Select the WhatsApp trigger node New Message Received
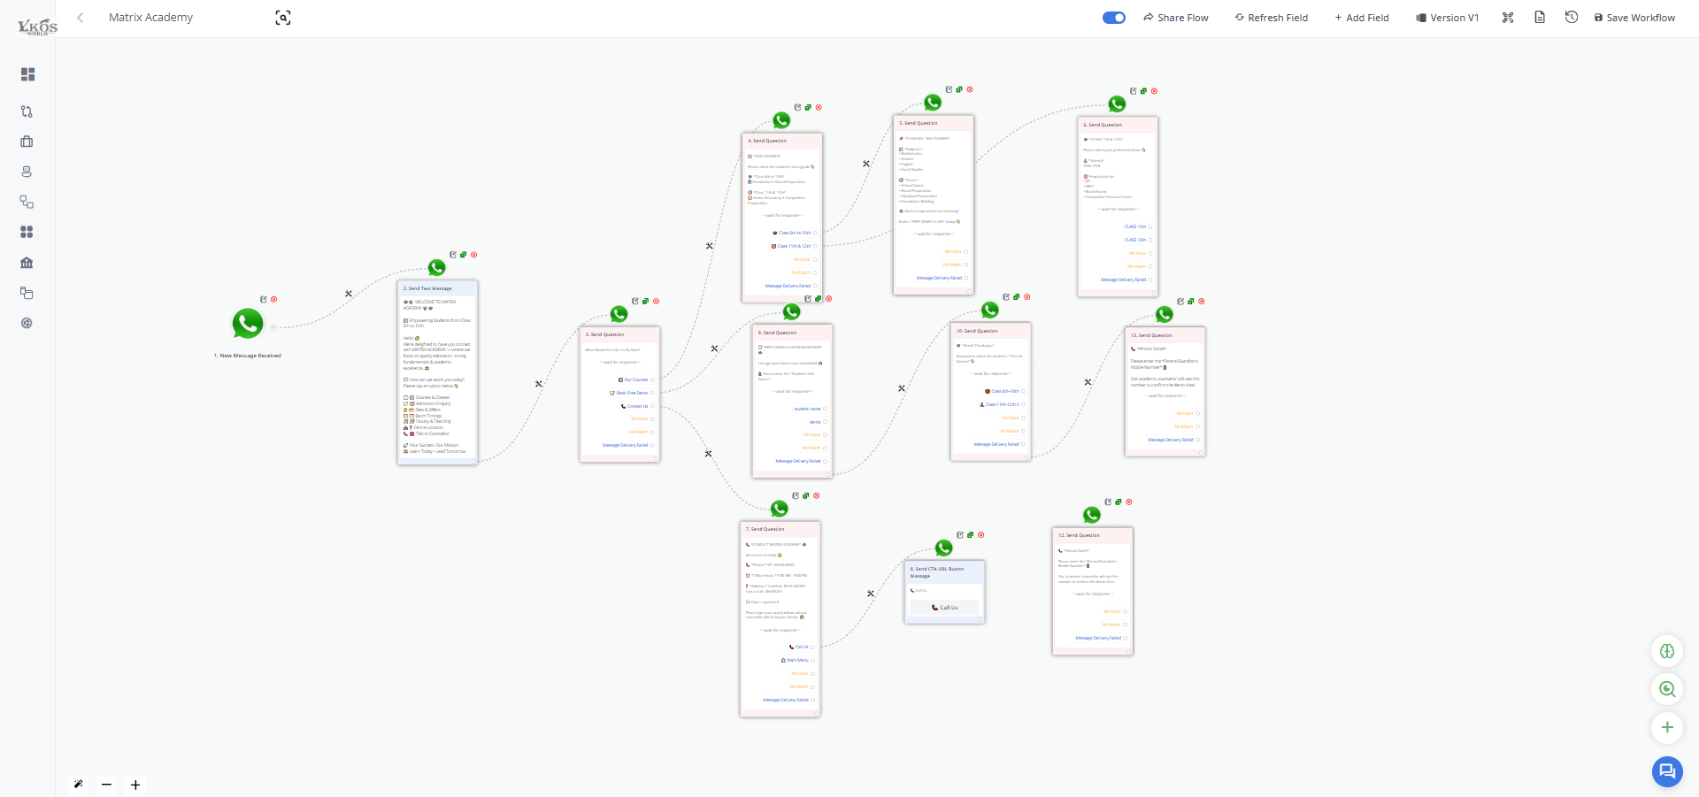 point(248,324)
